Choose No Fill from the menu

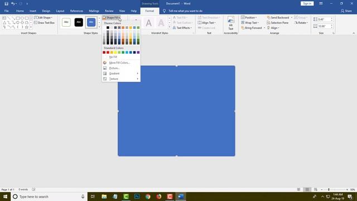121,57
